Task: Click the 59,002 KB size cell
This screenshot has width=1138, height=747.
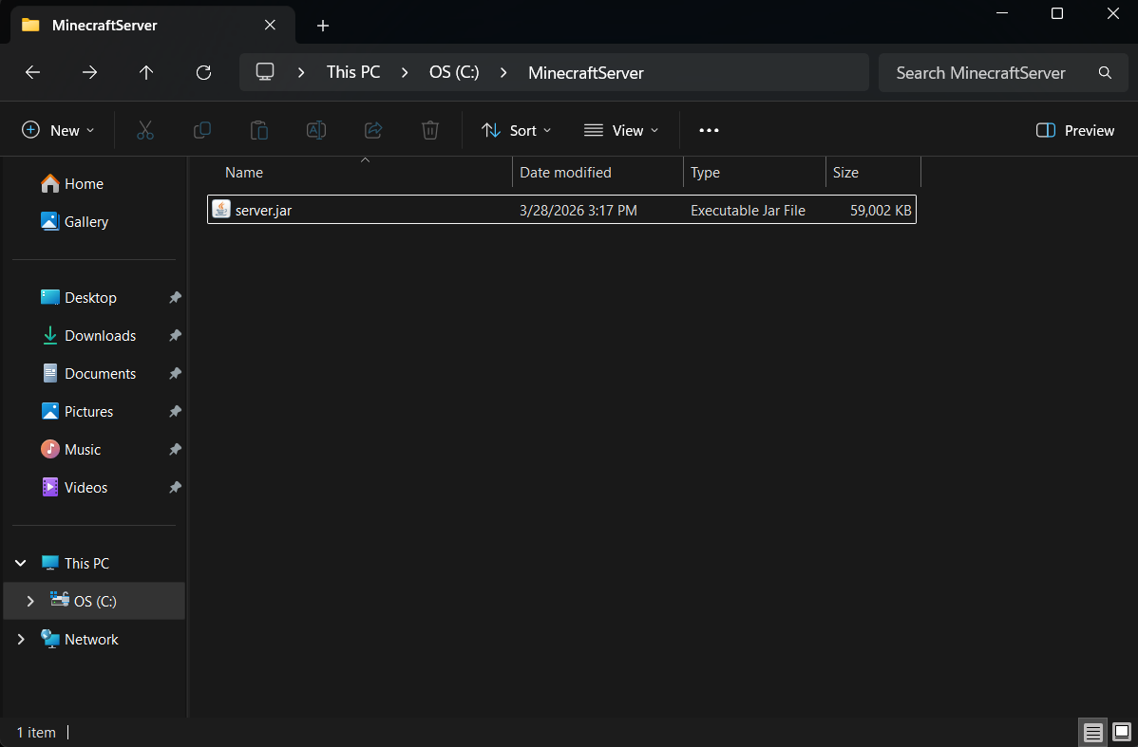Action: (881, 211)
